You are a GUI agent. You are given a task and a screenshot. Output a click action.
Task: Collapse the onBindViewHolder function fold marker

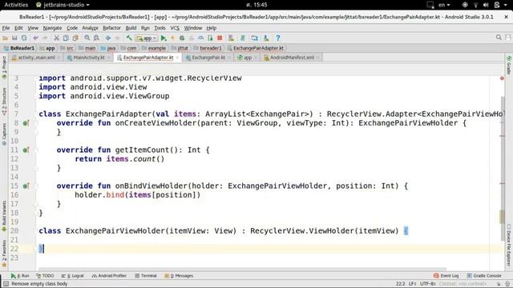click(x=36, y=186)
